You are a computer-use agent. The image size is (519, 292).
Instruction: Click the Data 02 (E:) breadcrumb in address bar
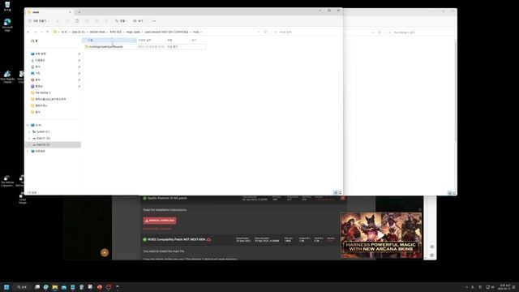tap(79, 32)
